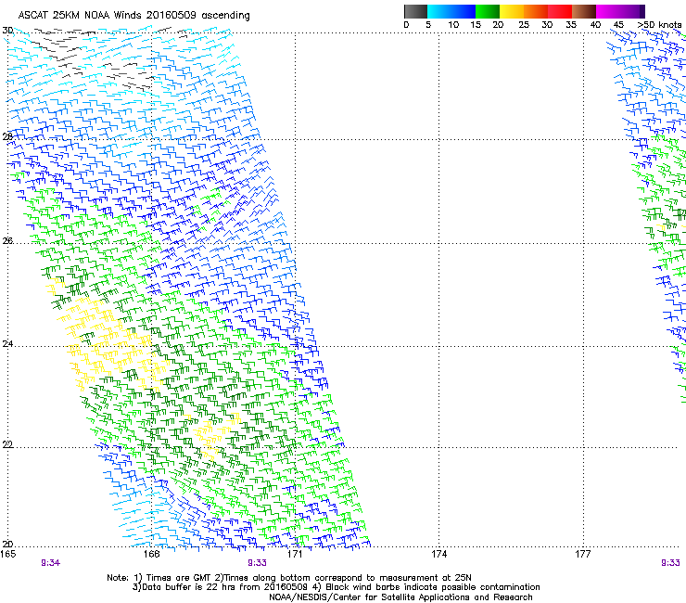Click the legend tick label '5'
Screen dimensions: 686x603
pyautogui.click(x=428, y=24)
